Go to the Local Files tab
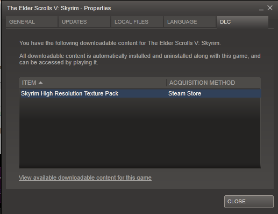 click(x=137, y=22)
